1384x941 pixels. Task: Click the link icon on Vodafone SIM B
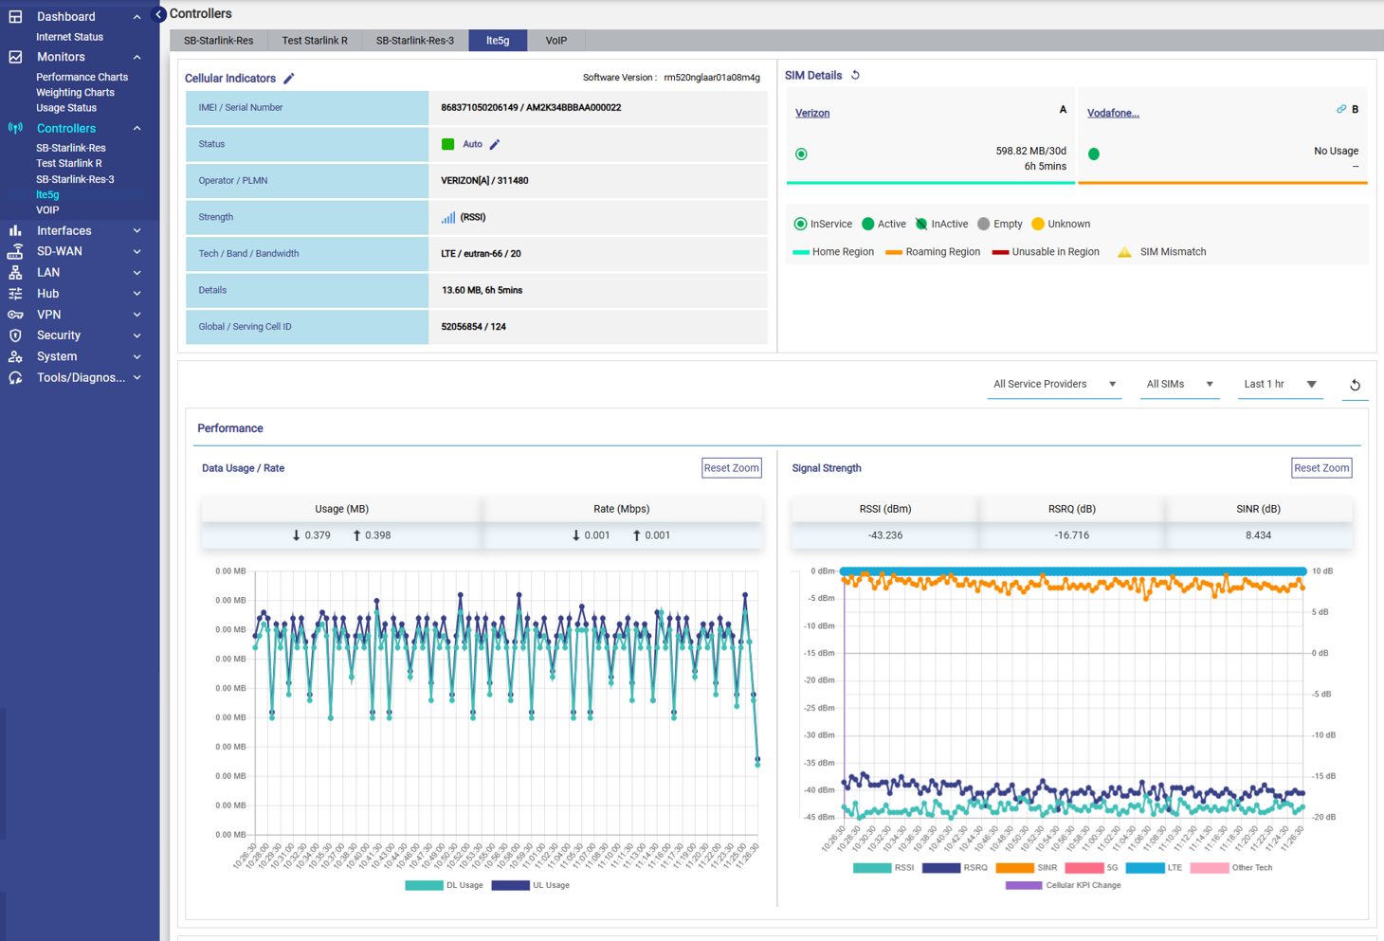(x=1340, y=110)
